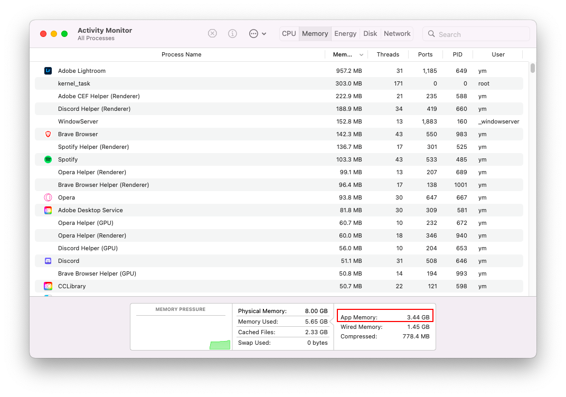Select Adobe CEF Helper (Renderer) row
The image size is (566, 397).
(x=279, y=96)
